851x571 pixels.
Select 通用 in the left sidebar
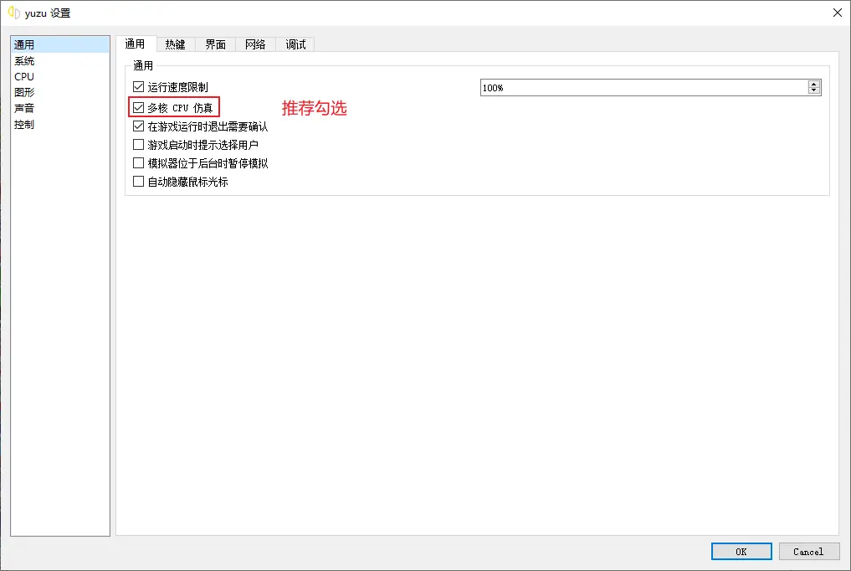[x=23, y=44]
